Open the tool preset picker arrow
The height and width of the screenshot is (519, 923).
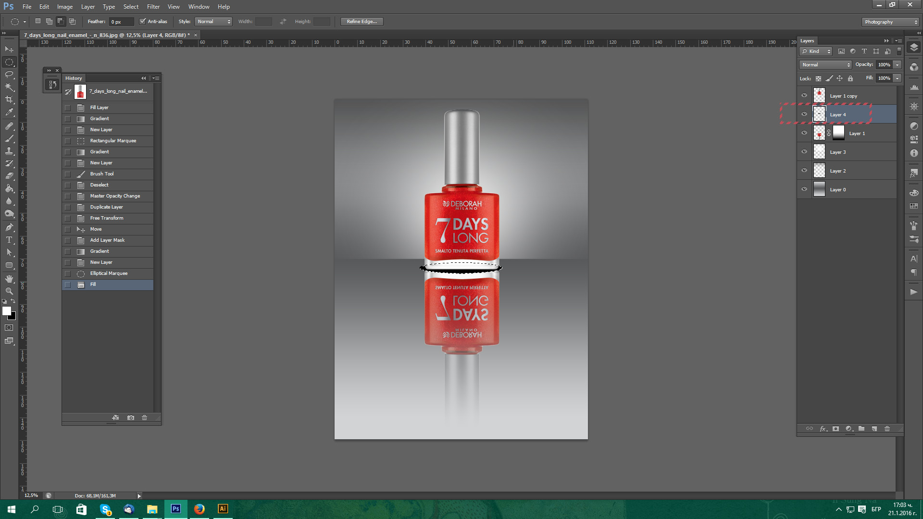[x=25, y=22]
